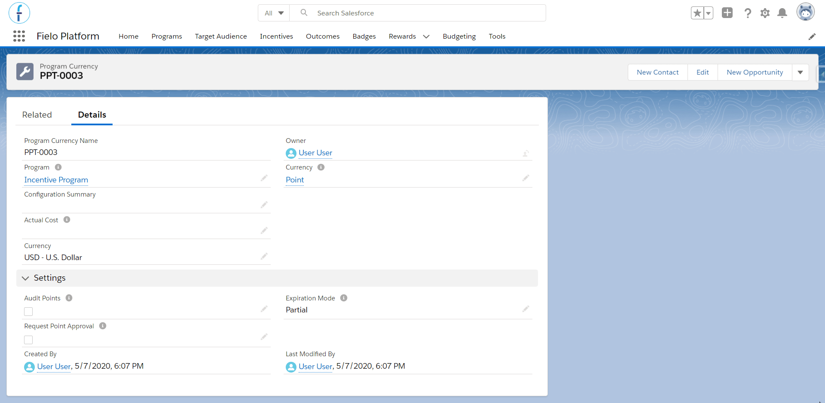Image resolution: width=825 pixels, height=403 pixels.
Task: Edit the Point Currency lookup pencil icon
Action: tap(526, 178)
